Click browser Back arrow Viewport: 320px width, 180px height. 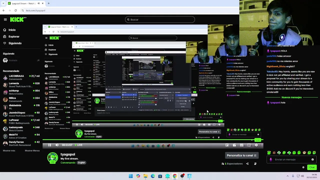(x=3, y=10)
